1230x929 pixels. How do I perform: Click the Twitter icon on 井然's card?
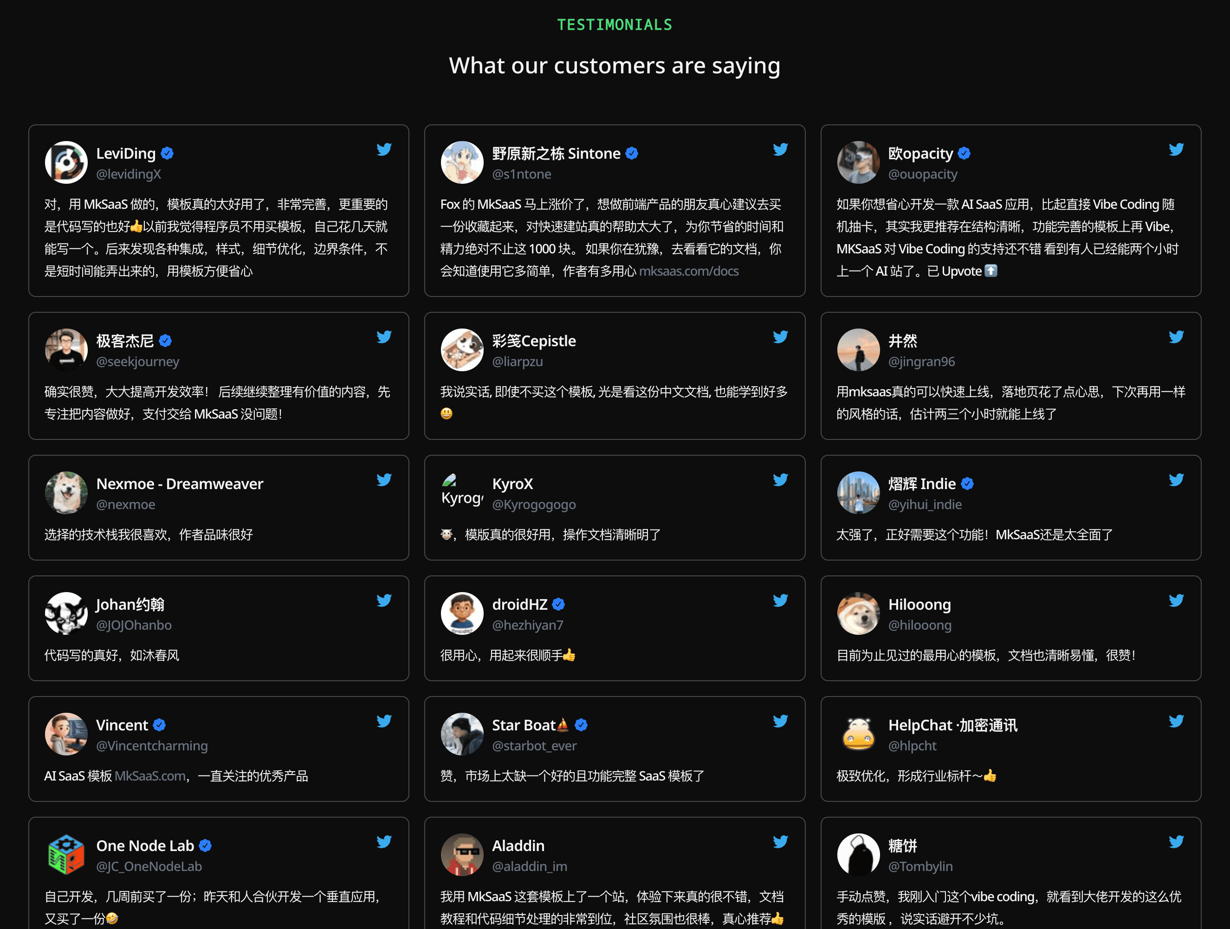(1176, 337)
